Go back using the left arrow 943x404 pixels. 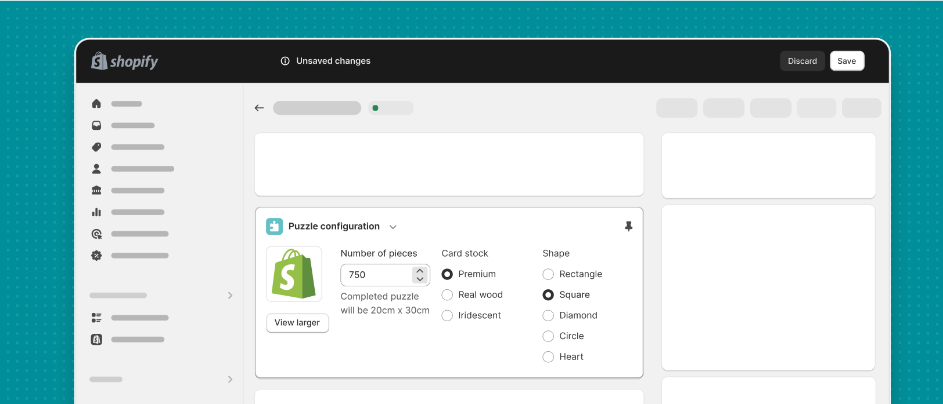(x=260, y=108)
